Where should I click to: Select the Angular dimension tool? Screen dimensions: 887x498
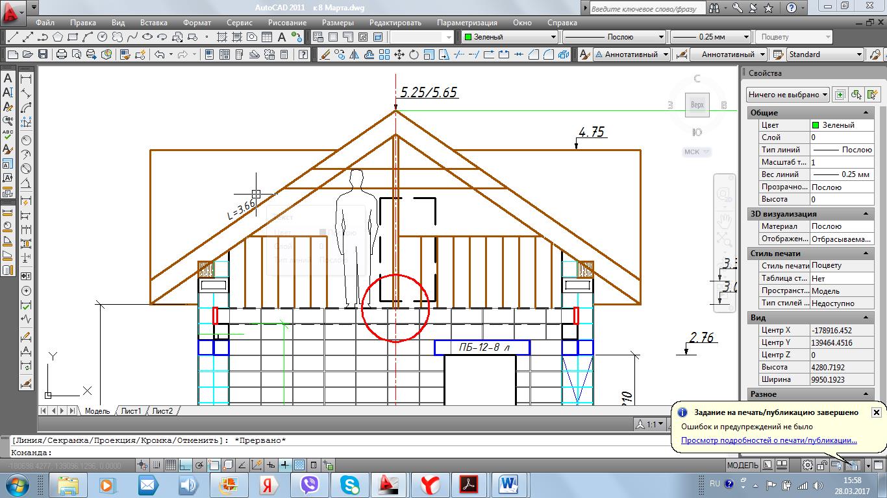(26, 182)
